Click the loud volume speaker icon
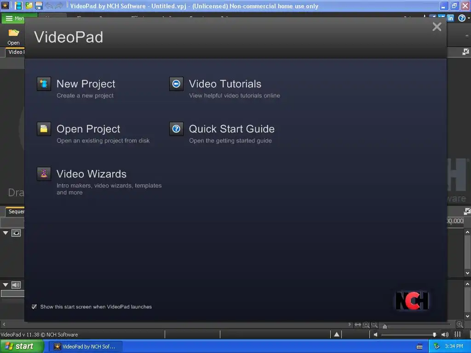Viewport: 471px width, 353px height. 445,335
